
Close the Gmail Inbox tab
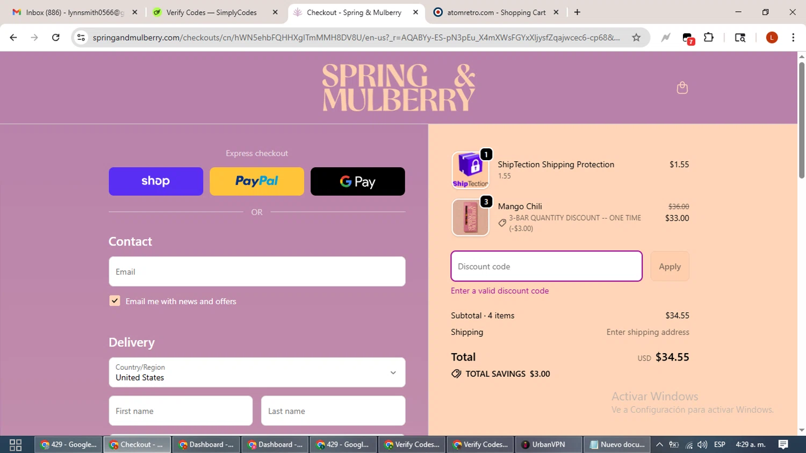[135, 12]
